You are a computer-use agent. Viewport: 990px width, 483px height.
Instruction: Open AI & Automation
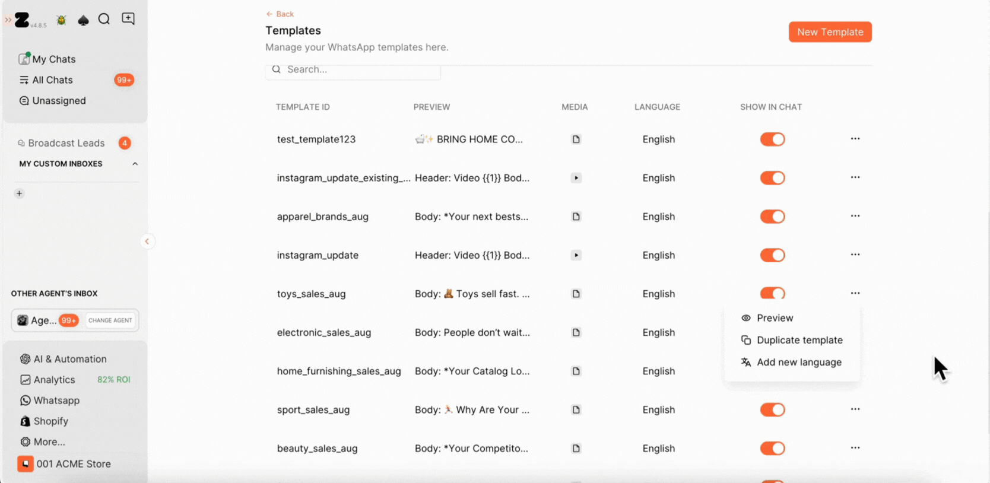(64, 359)
